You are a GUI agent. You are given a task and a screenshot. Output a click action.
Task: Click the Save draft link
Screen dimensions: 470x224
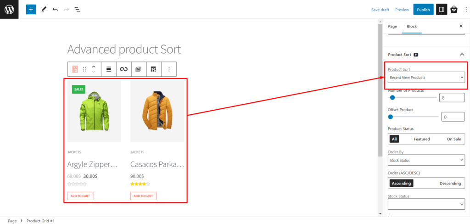pos(380,10)
